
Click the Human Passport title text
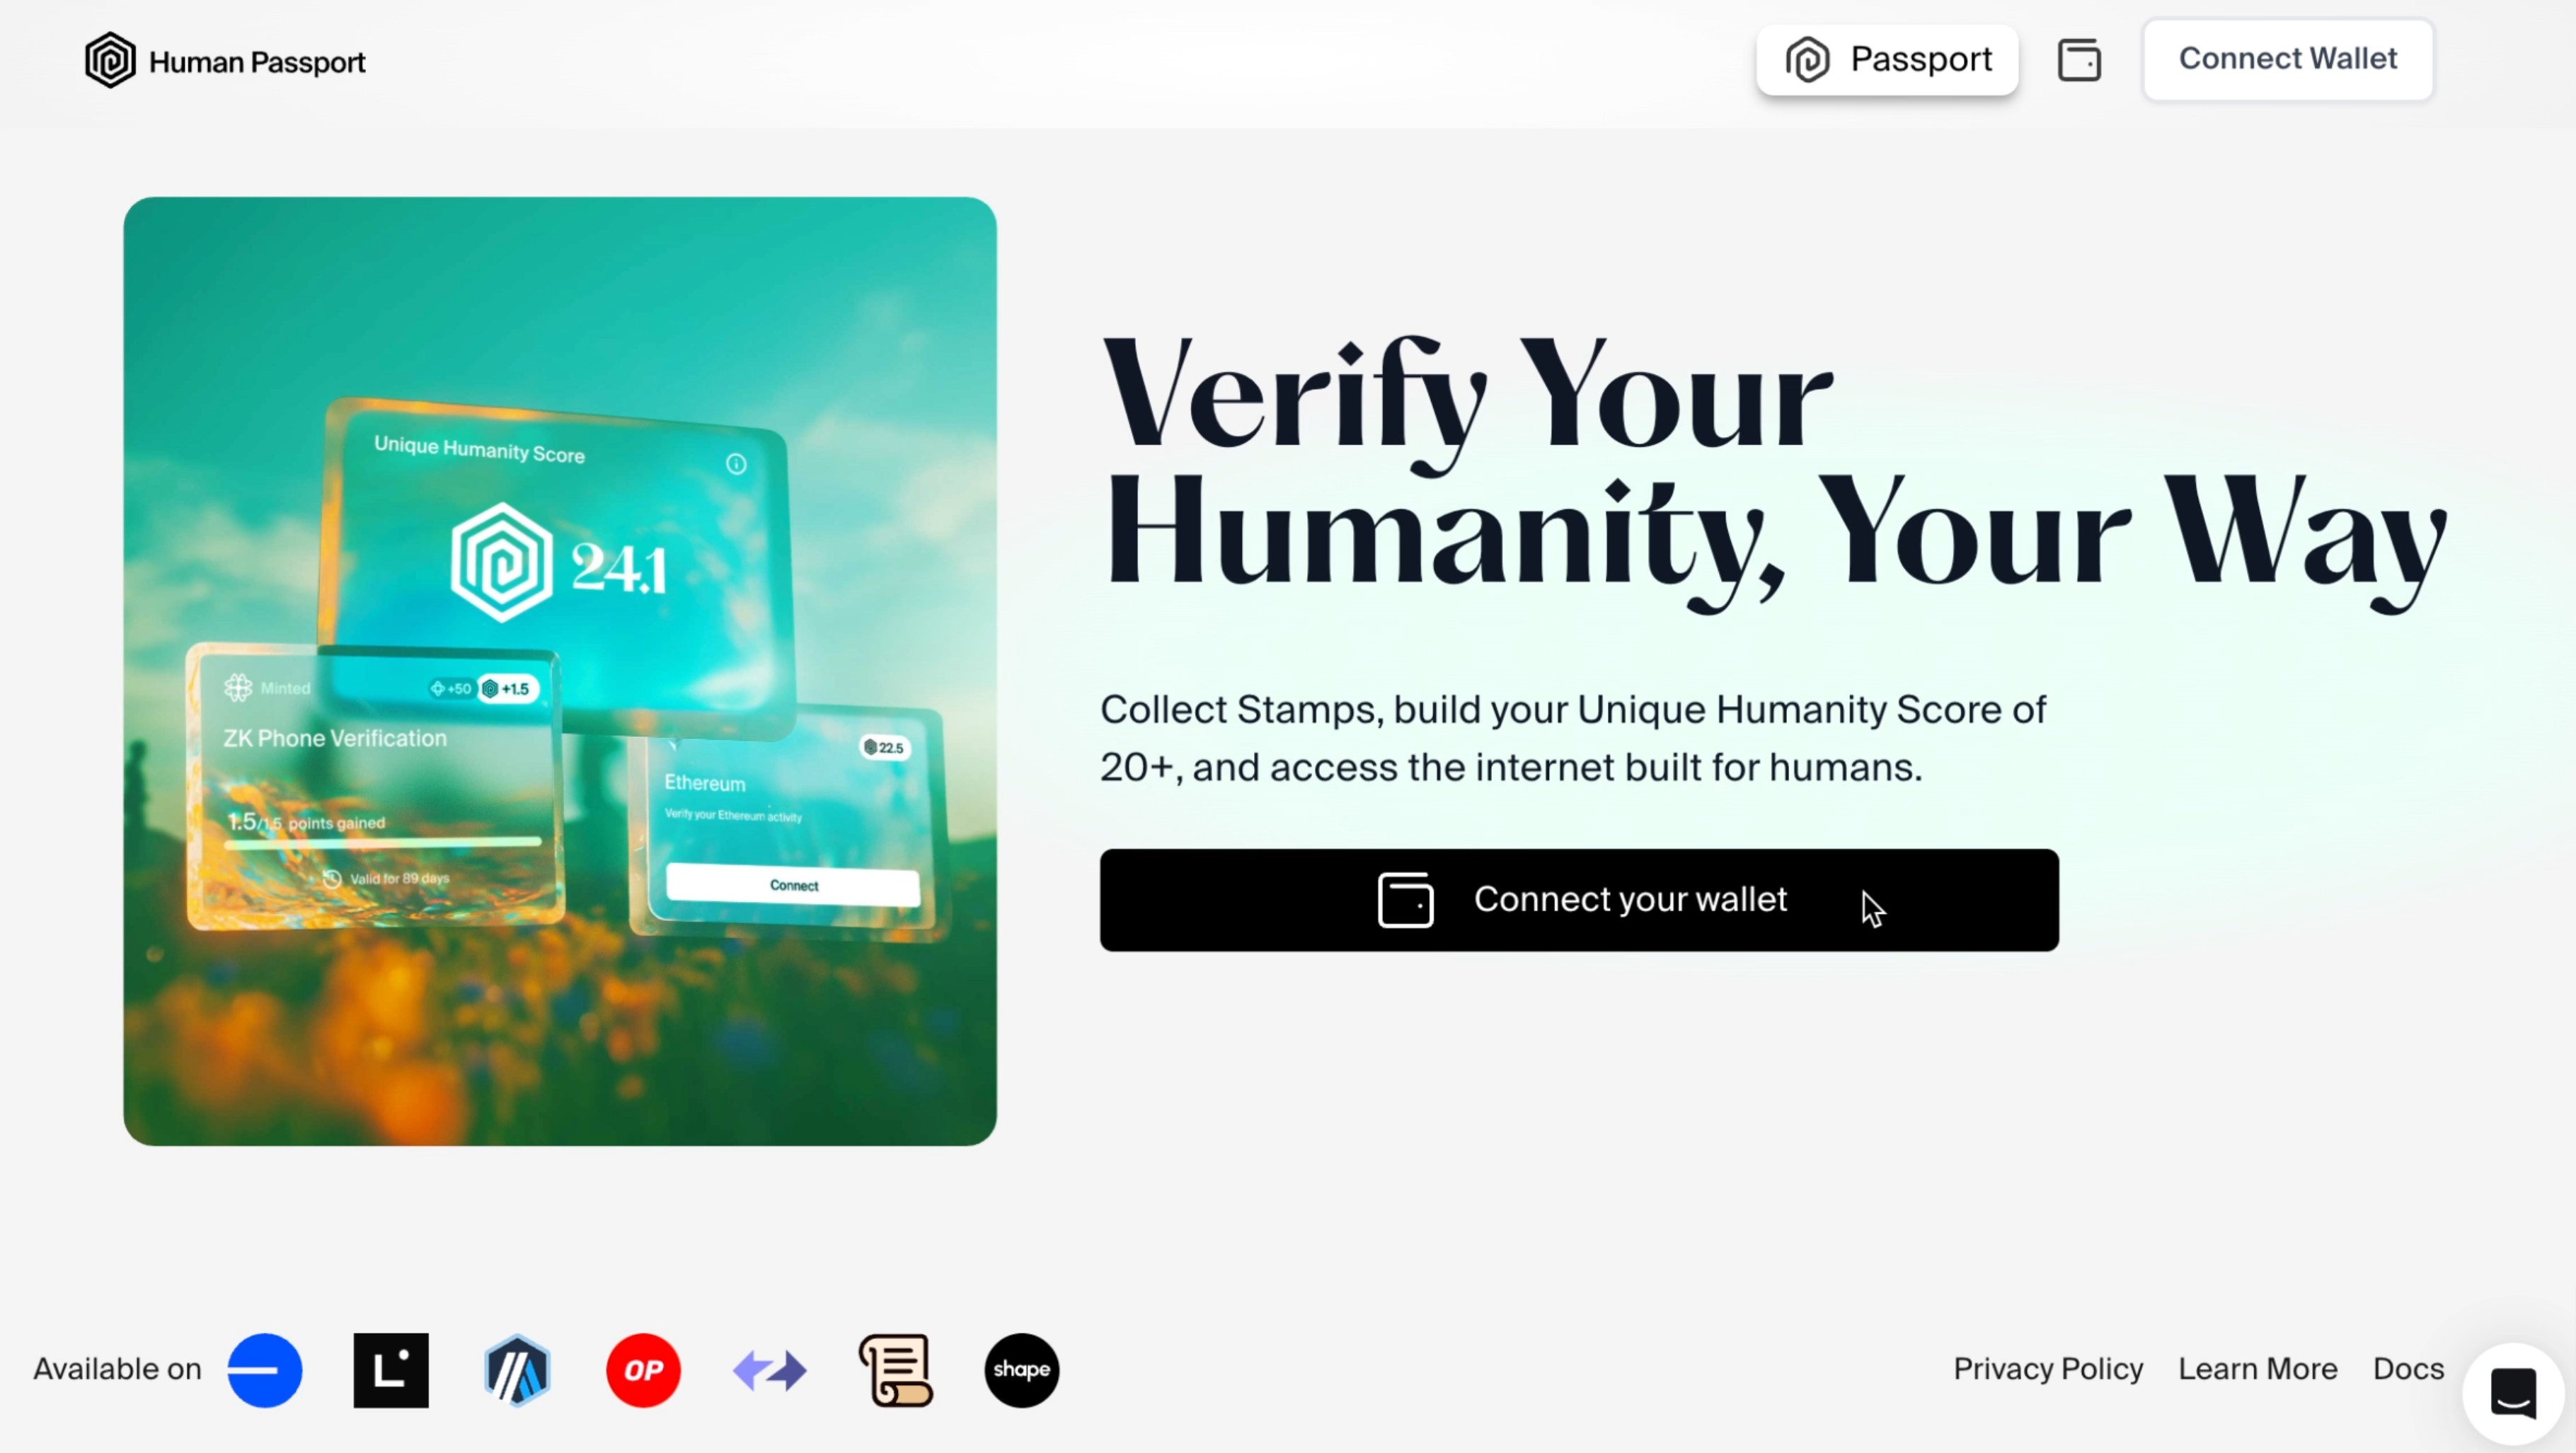(257, 62)
